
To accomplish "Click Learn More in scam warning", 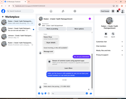I will (68, 68).
